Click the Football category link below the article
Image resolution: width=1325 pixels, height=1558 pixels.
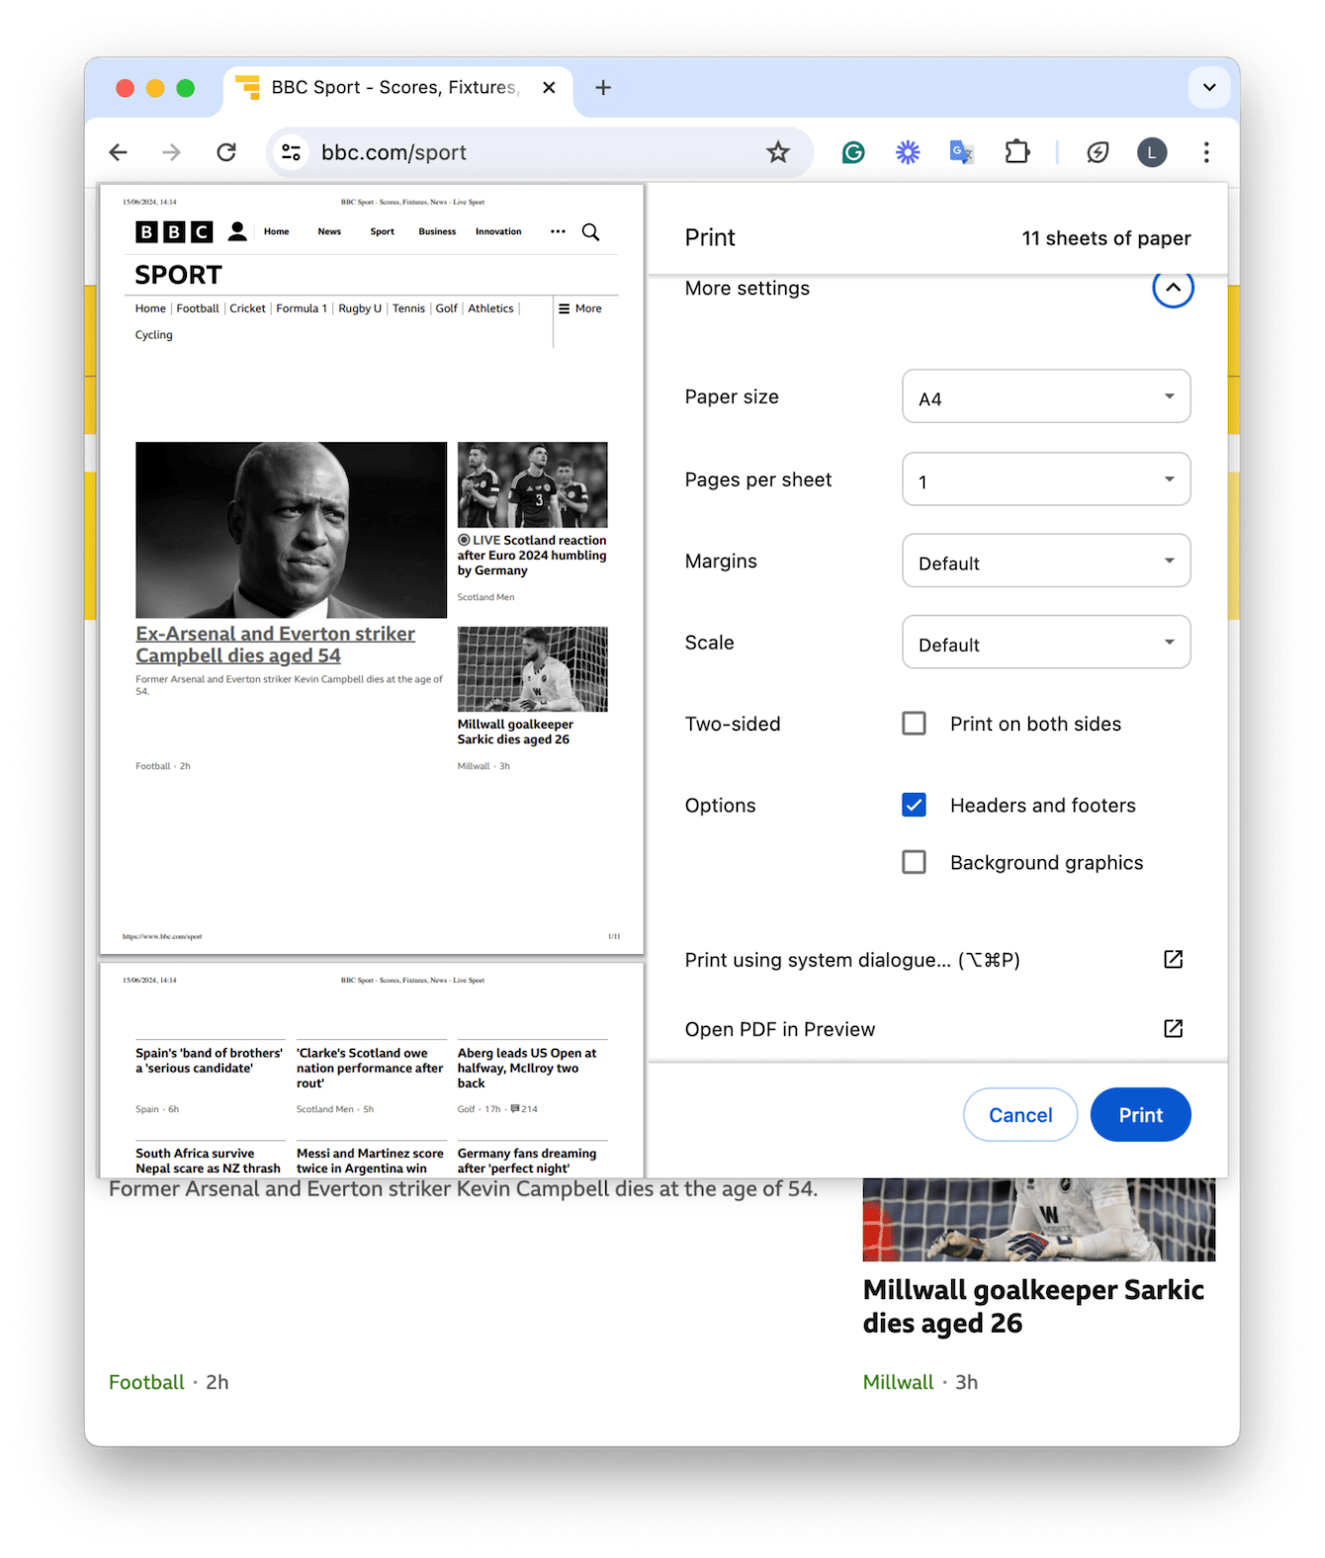tap(146, 1382)
